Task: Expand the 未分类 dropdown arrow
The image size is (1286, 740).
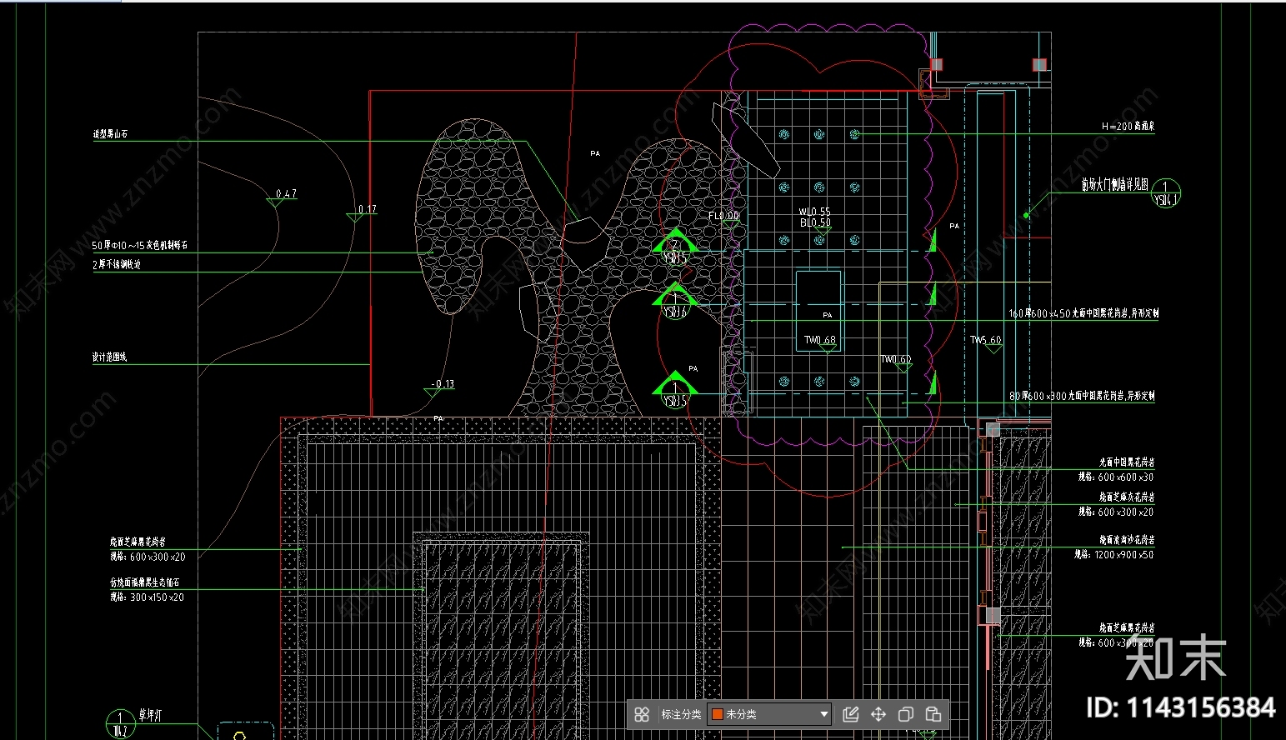Action: pyautogui.click(x=823, y=714)
